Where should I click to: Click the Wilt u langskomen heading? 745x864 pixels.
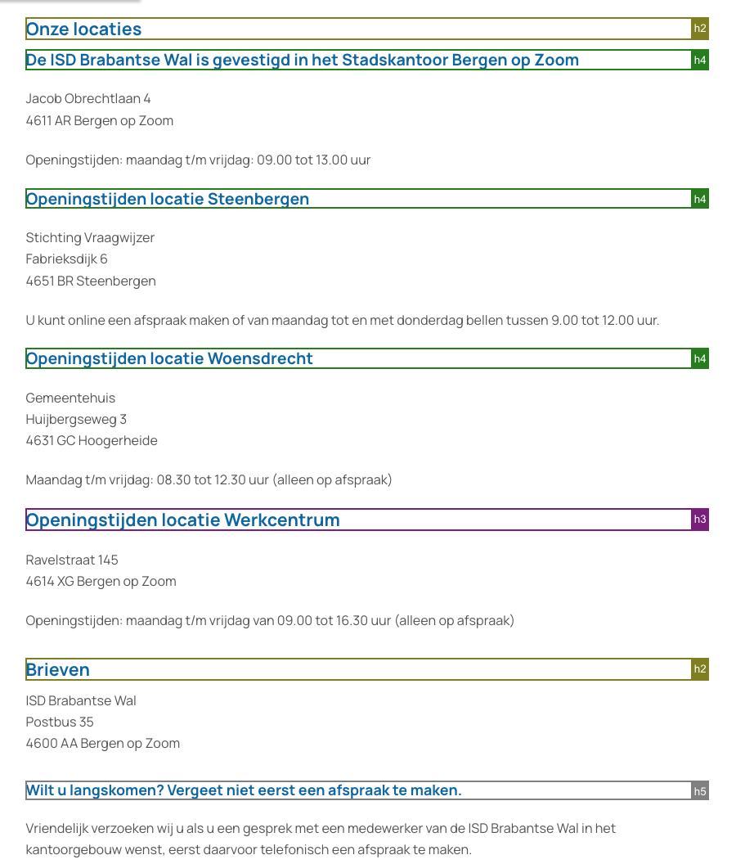(244, 790)
